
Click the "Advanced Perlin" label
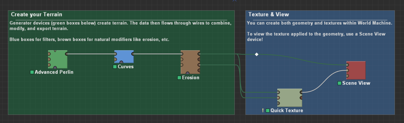coord(54,72)
